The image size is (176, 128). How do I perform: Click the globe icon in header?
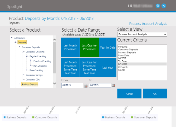click(158, 6)
